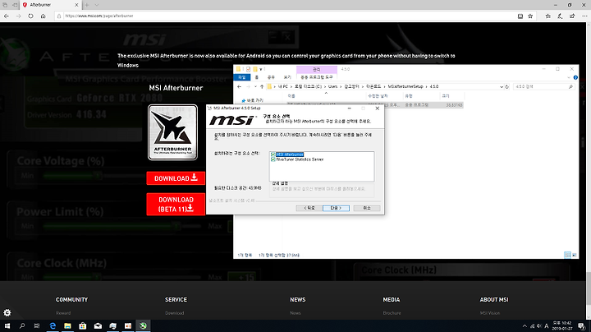The height and width of the screenshot is (332, 591).
Task: Open Explorer help question-mark icon
Action: [575, 78]
